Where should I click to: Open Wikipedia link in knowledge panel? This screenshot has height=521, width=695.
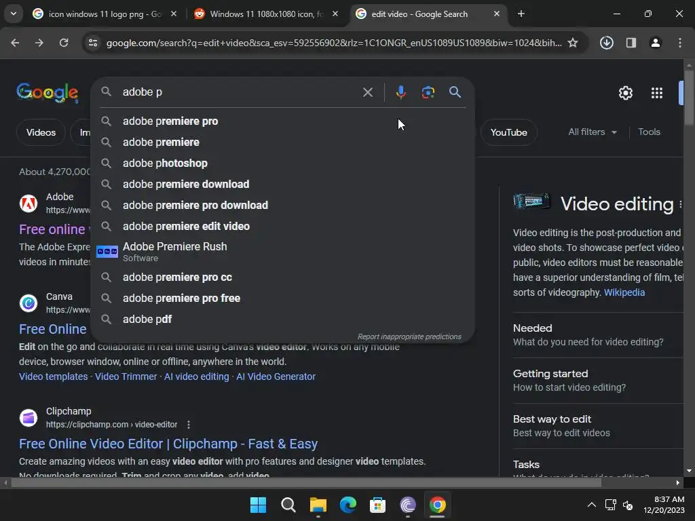[624, 292]
